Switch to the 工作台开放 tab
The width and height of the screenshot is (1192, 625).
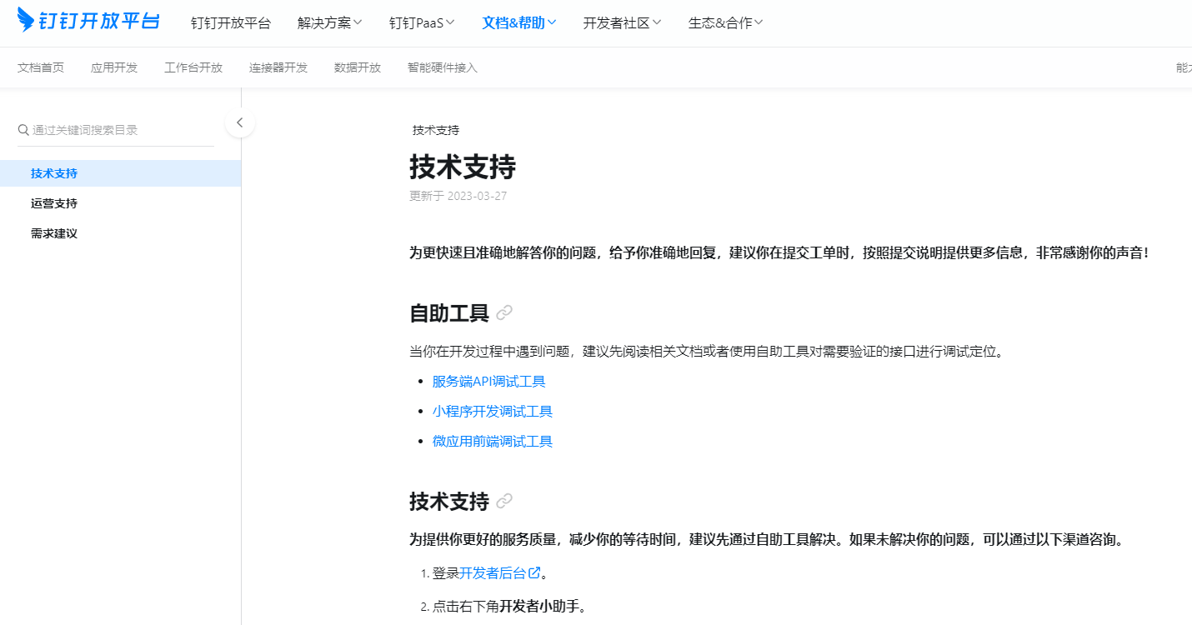(x=193, y=67)
